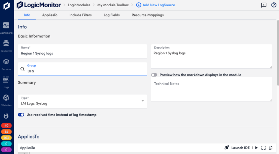Screen dimensions: 279x154
Task: Click the Technical Notes resize handle
Action: click(x=271, y=100)
